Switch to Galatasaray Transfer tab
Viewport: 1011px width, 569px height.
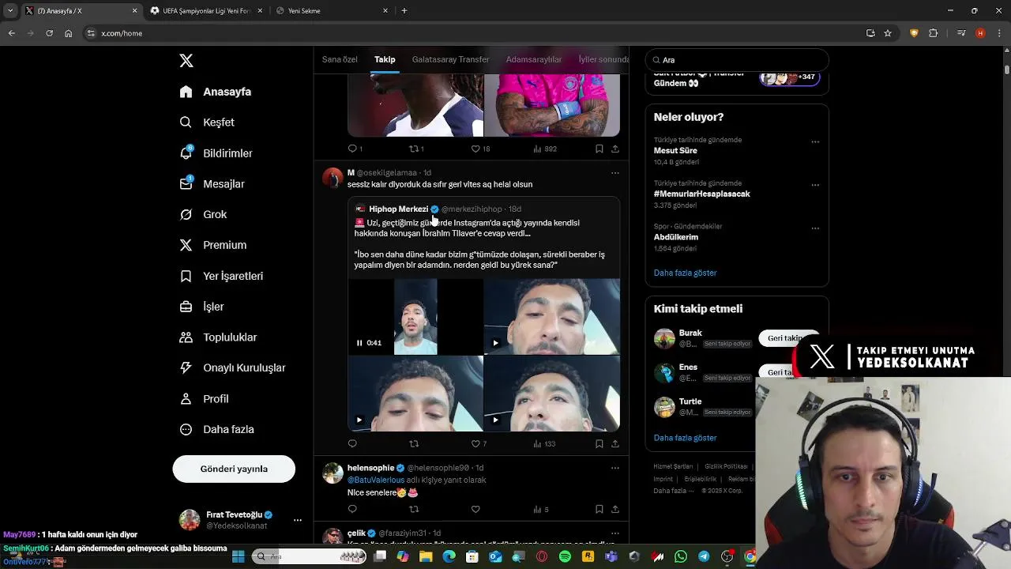click(450, 59)
